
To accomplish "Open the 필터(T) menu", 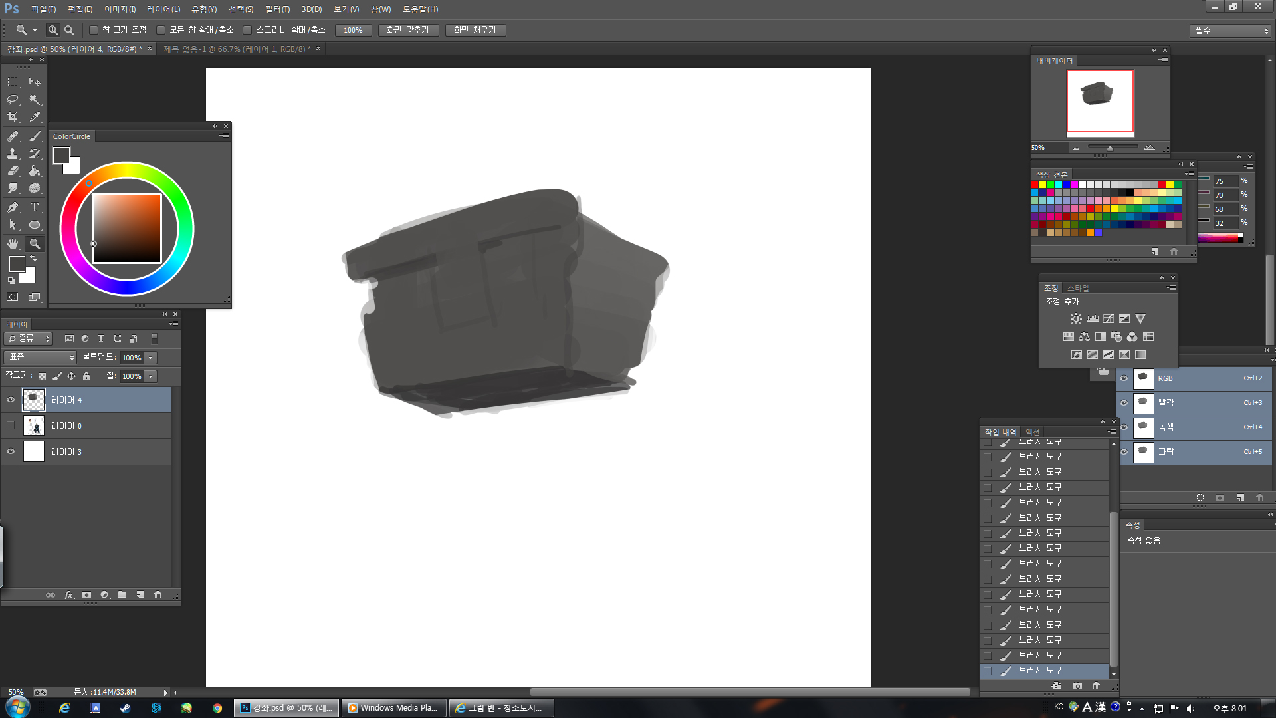I will tap(277, 9).
